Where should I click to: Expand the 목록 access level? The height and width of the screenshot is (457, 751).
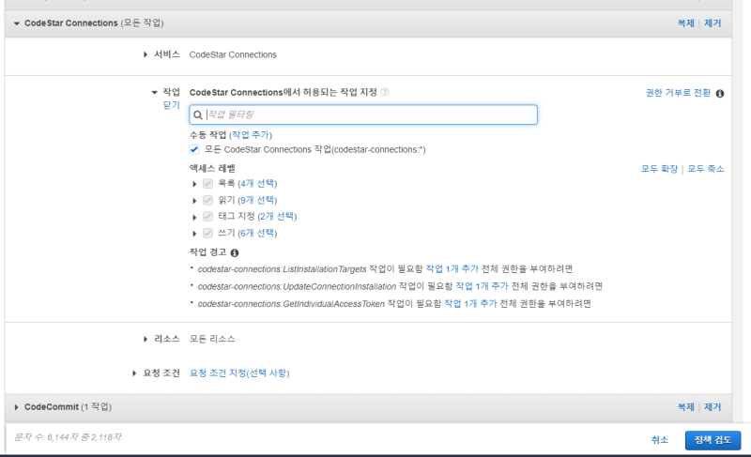tap(194, 184)
